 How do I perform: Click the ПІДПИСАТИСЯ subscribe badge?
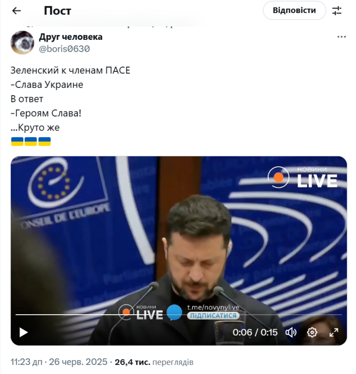(x=213, y=316)
